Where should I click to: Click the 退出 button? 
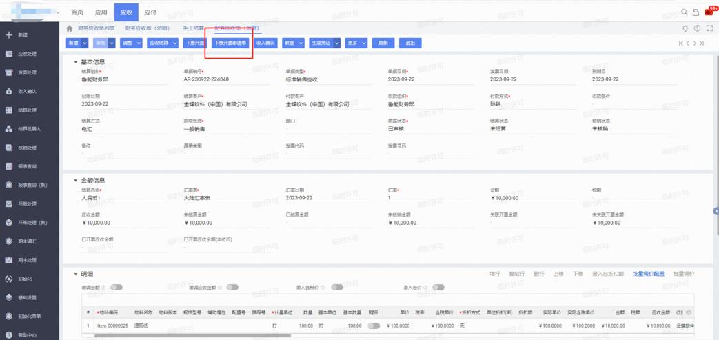410,43
